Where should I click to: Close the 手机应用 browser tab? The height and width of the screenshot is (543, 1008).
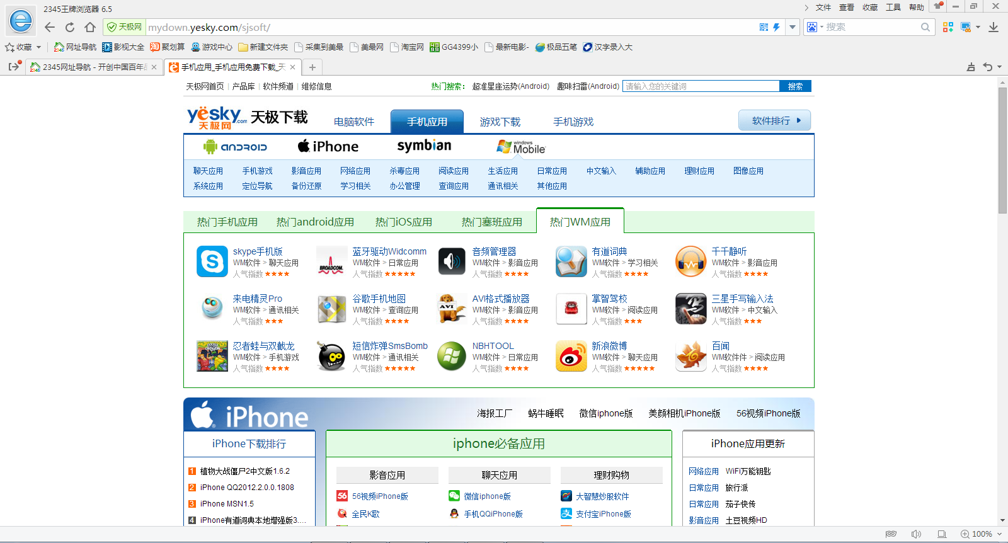[292, 67]
